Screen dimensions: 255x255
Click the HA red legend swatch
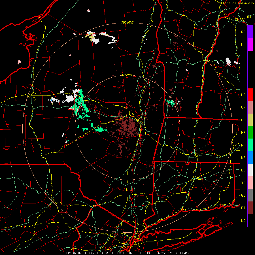coord(250,95)
